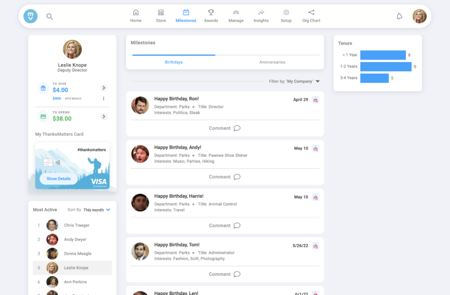Open the Setup navigation item
Image resolution: width=450 pixels, height=295 pixels.
pyautogui.click(x=286, y=16)
